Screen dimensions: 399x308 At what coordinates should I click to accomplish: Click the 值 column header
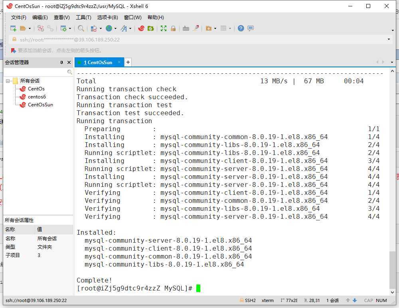pyautogui.click(x=54, y=230)
